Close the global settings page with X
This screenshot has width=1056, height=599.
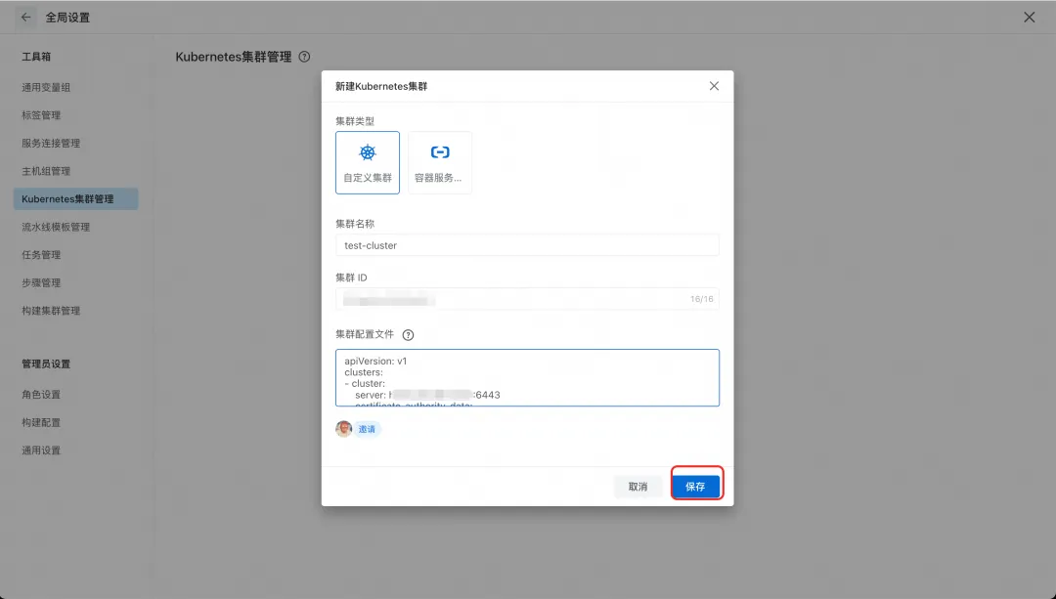pos(1029,18)
